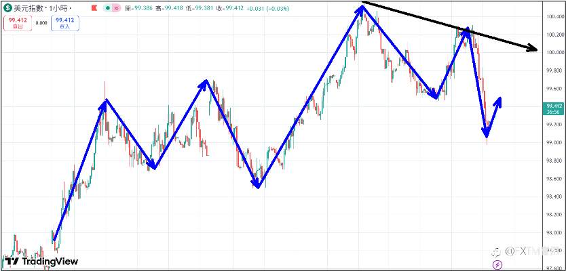This screenshot has width=566, height=271.
Task: Click the 98.600 price scale label
Action: tap(555, 179)
